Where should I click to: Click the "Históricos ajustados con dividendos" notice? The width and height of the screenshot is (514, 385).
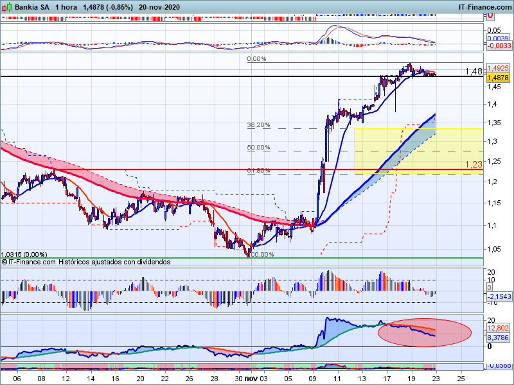(114, 262)
